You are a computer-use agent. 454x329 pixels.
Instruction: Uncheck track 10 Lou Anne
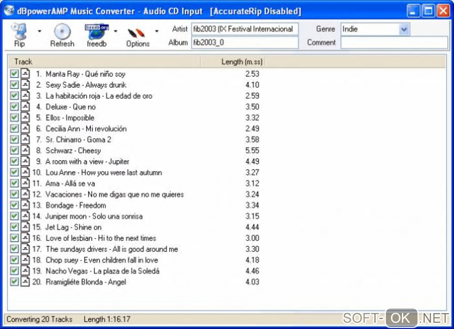pos(14,172)
